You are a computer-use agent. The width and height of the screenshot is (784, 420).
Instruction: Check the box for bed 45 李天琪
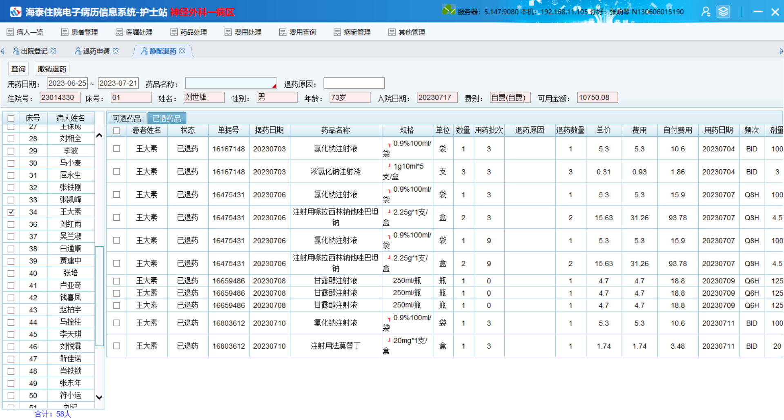point(11,334)
